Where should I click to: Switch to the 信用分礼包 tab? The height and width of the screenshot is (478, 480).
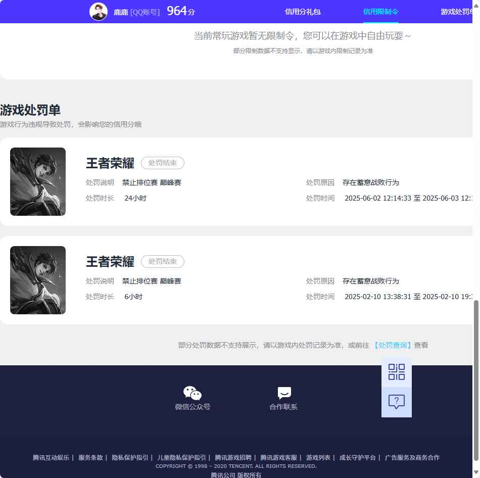(303, 12)
